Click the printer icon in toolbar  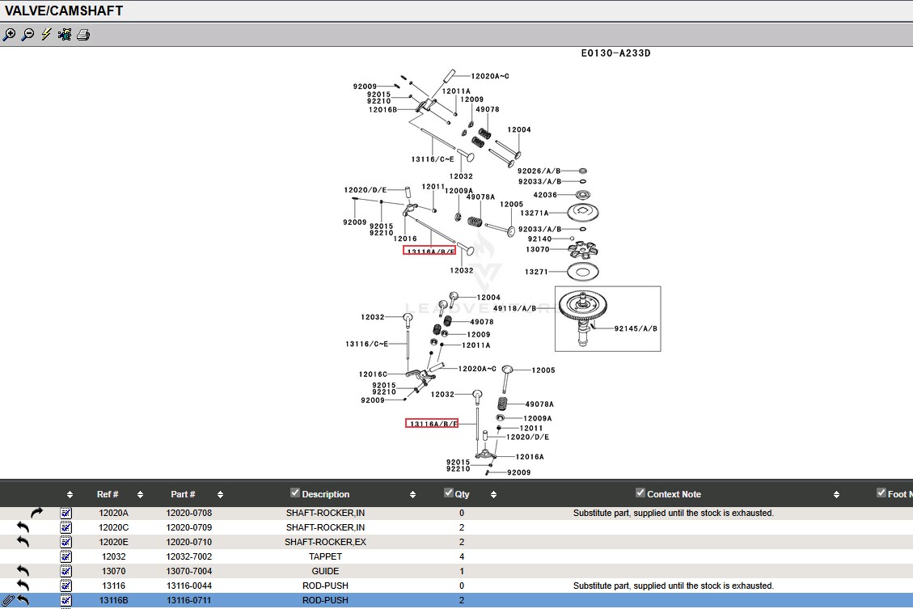[83, 35]
